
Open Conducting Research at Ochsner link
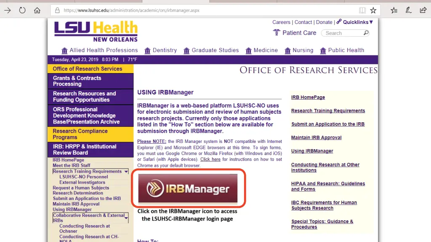(85, 229)
